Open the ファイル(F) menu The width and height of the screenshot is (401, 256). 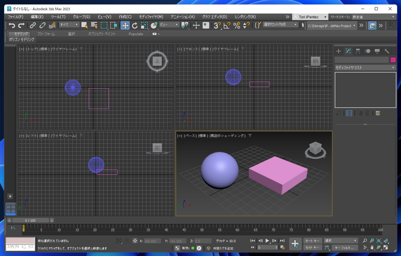point(16,17)
